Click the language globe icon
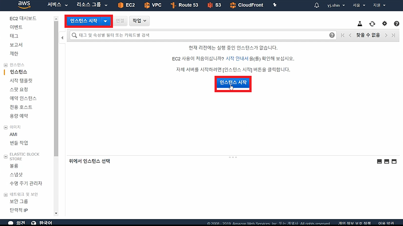 coord(34,223)
